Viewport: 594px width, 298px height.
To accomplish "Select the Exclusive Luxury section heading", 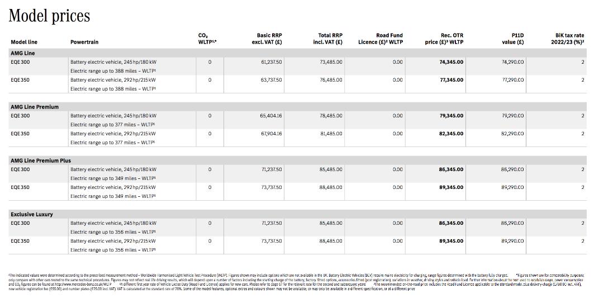I will 32,214.
